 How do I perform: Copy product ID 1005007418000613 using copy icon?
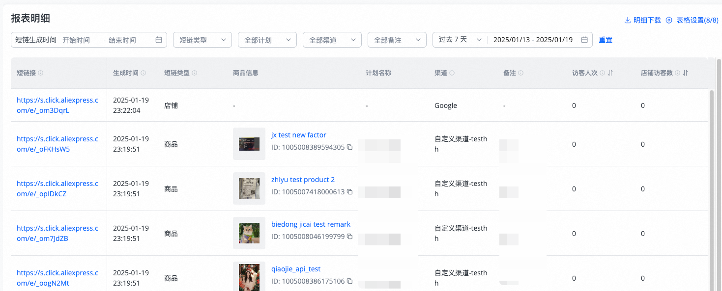(x=349, y=191)
